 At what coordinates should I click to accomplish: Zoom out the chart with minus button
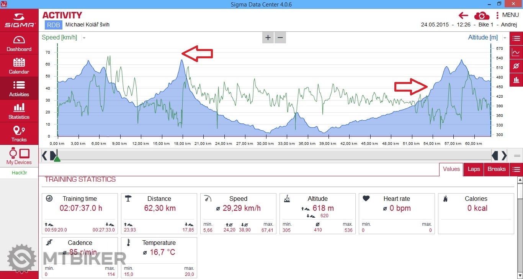tap(280, 38)
